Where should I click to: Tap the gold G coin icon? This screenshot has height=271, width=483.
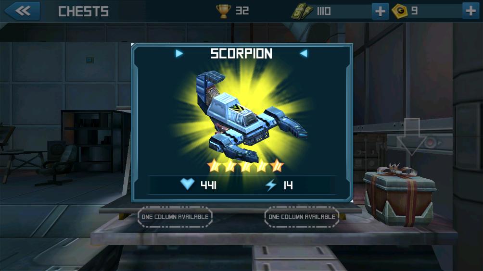click(x=399, y=11)
